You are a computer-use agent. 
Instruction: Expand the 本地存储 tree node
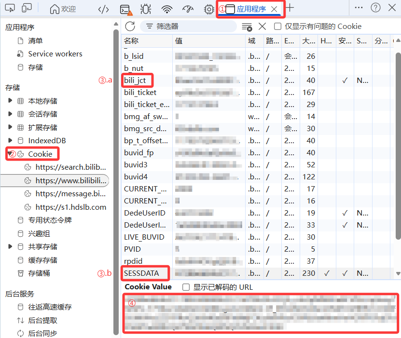10,101
